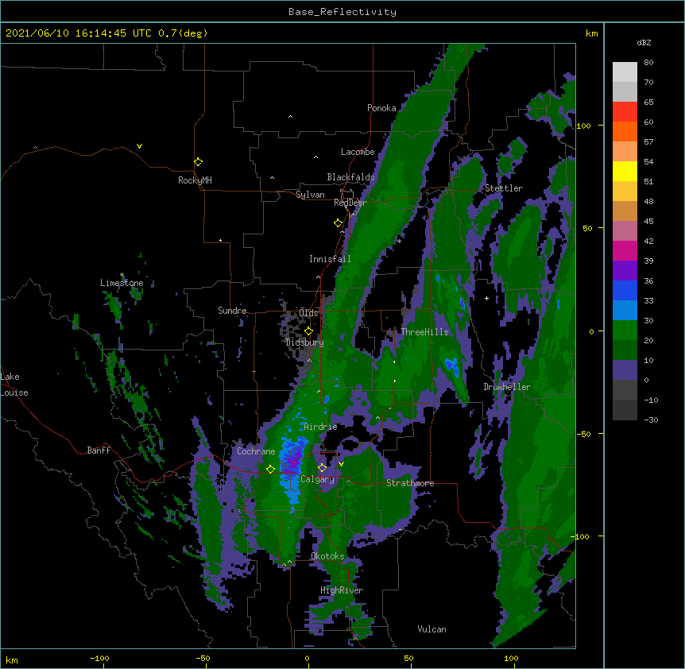Click the yellow diamond marker above Calgary label
Image resolution: width=685 pixels, height=669 pixels.
point(322,468)
